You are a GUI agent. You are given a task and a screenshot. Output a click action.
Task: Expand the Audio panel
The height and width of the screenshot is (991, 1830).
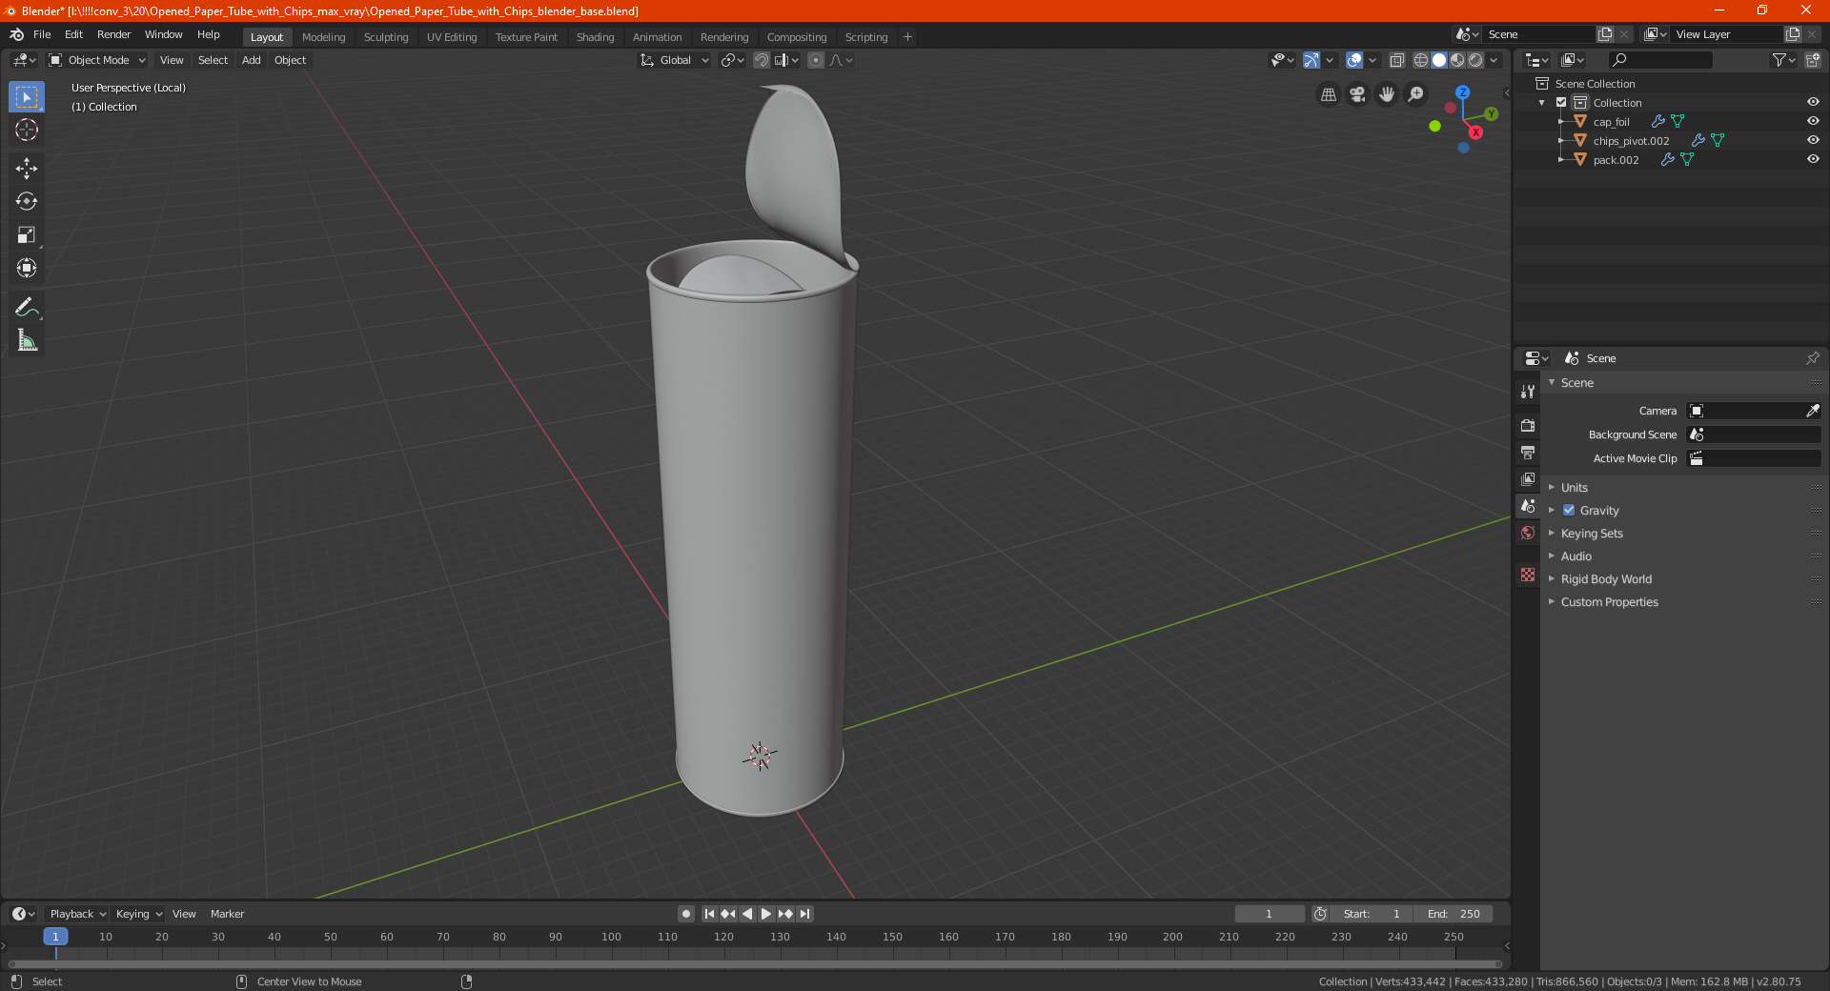coord(1576,556)
